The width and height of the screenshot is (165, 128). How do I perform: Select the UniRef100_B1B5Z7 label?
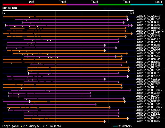click(x=148, y=115)
